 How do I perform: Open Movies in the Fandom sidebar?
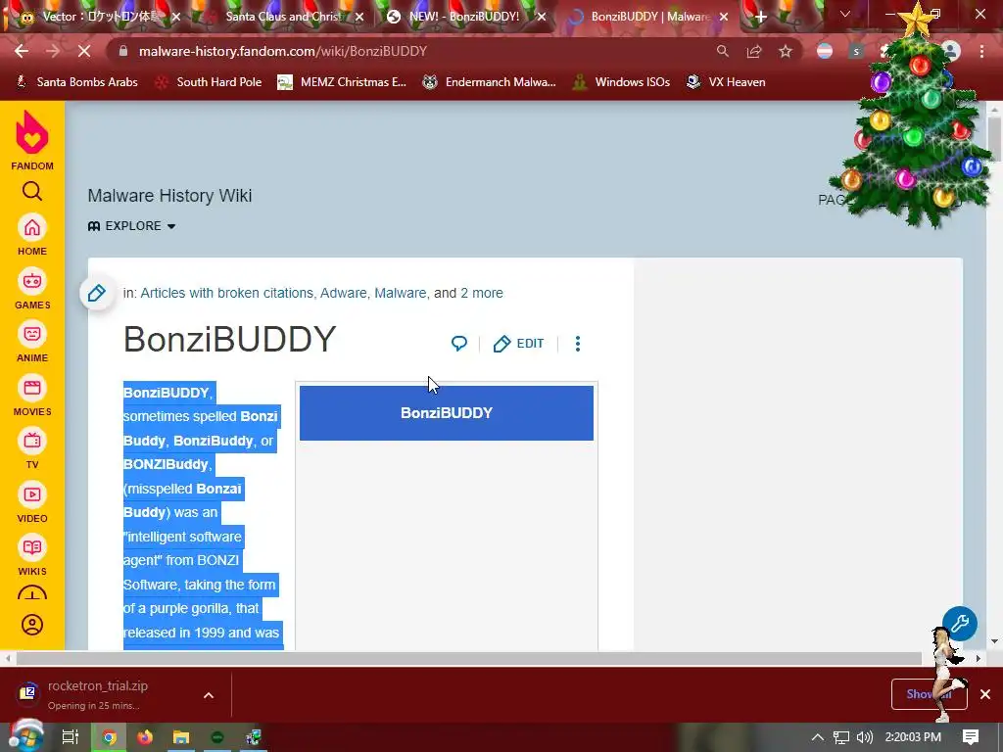tap(32, 396)
